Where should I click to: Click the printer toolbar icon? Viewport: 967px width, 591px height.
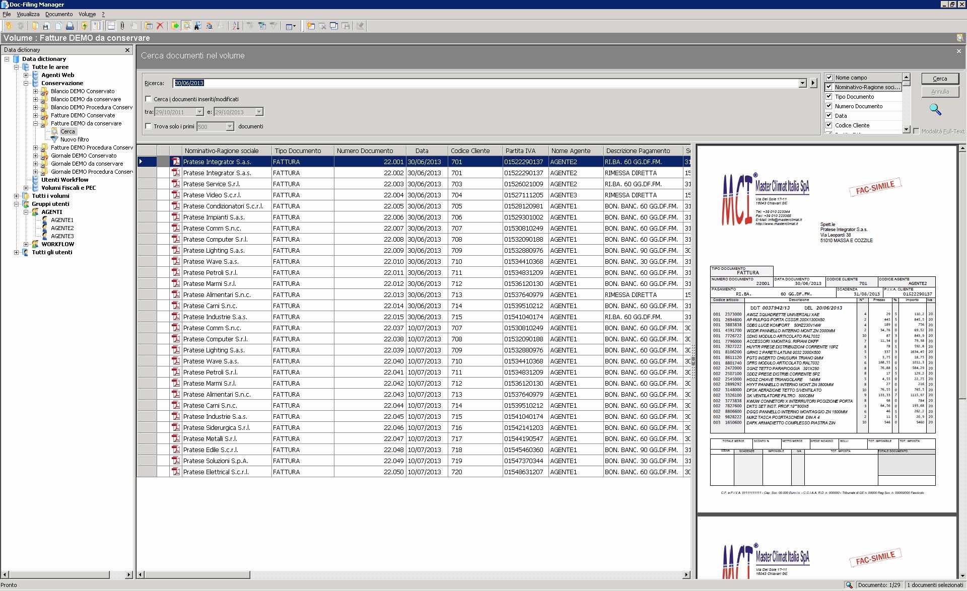coord(70,26)
